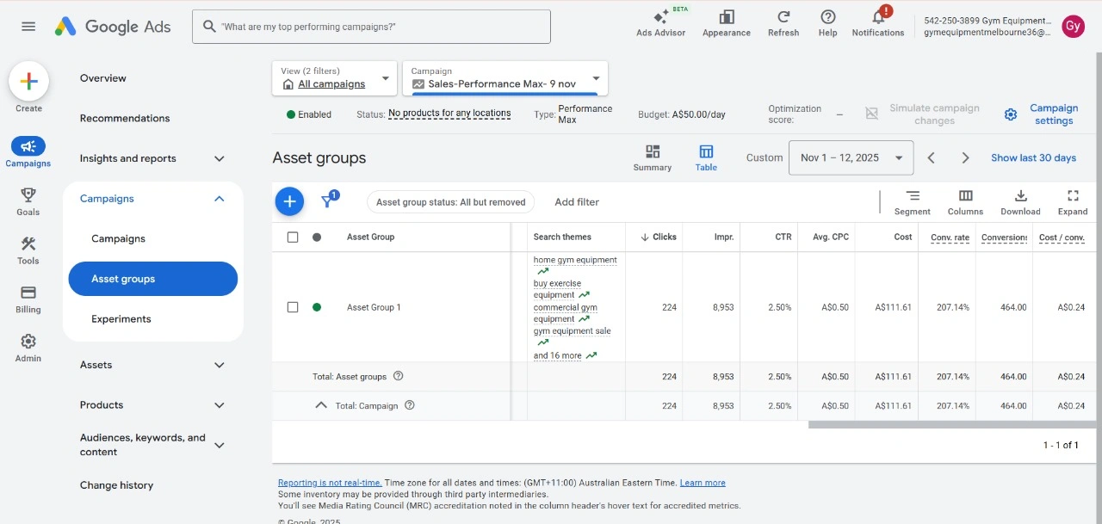Select Asset groups in sidebar
The width and height of the screenshot is (1102, 524).
[x=153, y=279]
